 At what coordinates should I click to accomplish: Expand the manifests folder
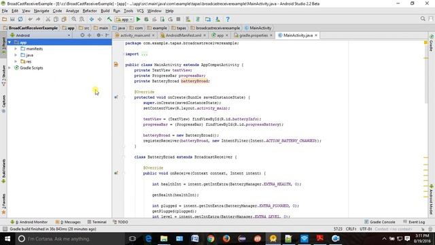click(16, 48)
